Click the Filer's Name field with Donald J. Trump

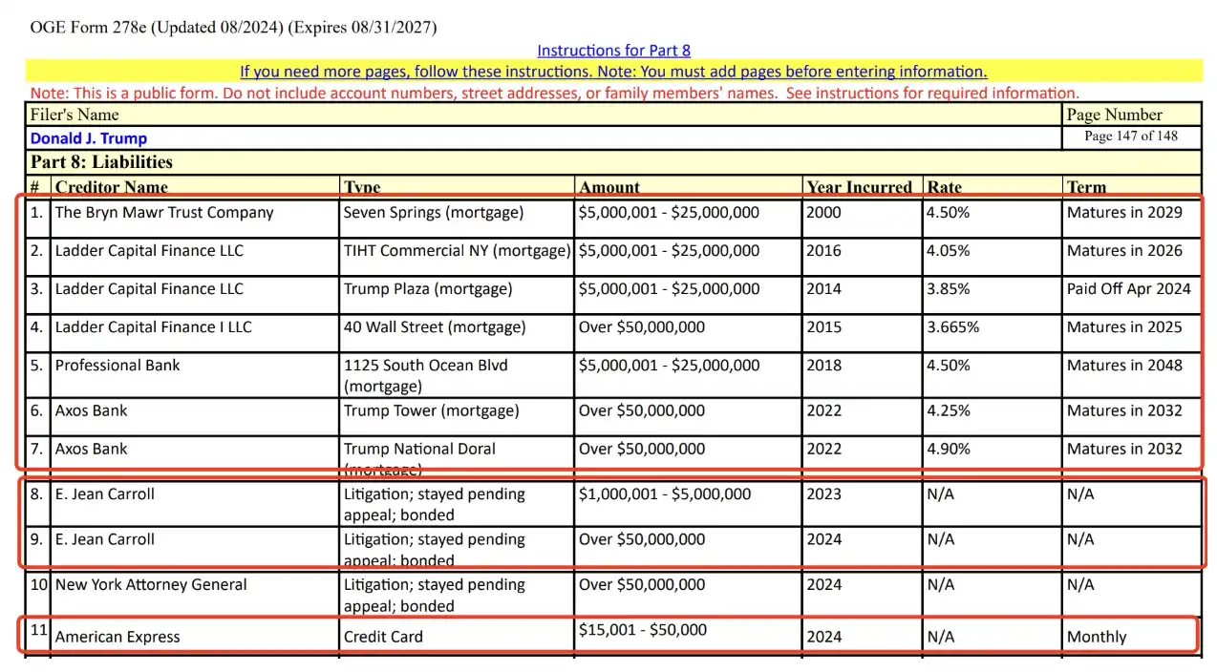coord(89,138)
